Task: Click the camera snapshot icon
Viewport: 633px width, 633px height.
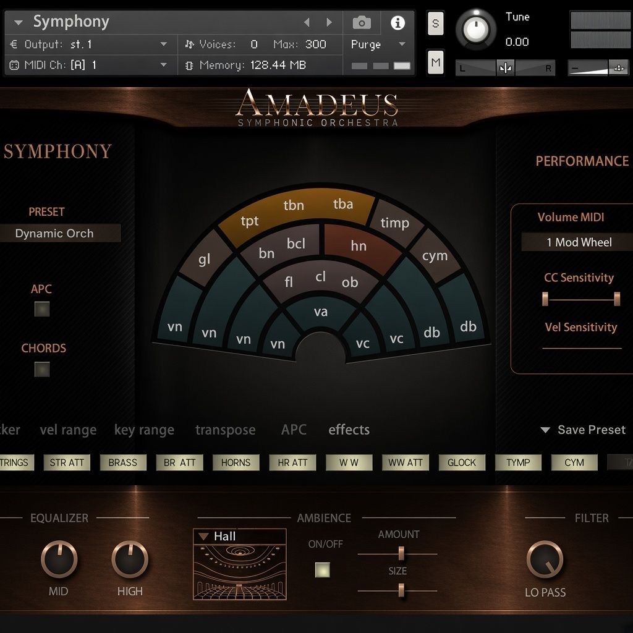Action: point(361,23)
